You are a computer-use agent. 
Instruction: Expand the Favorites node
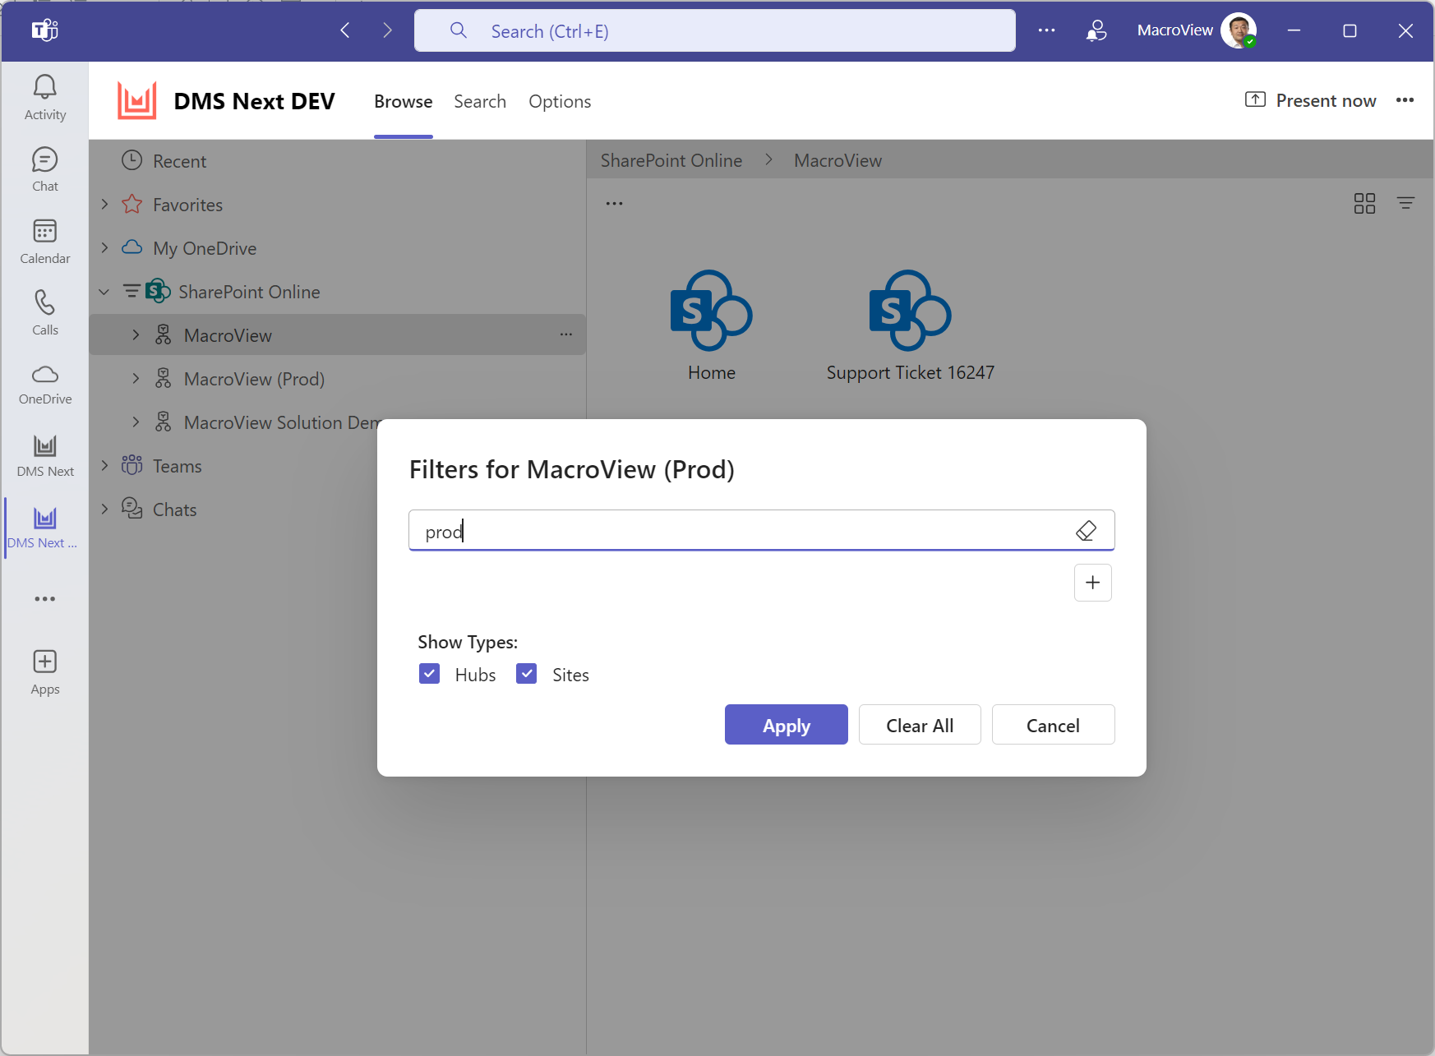click(104, 204)
